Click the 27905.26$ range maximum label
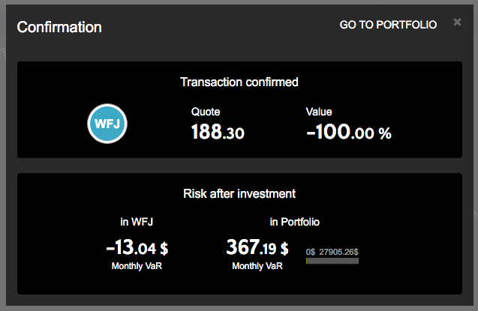Image resolution: width=478 pixels, height=311 pixels. 339,253
